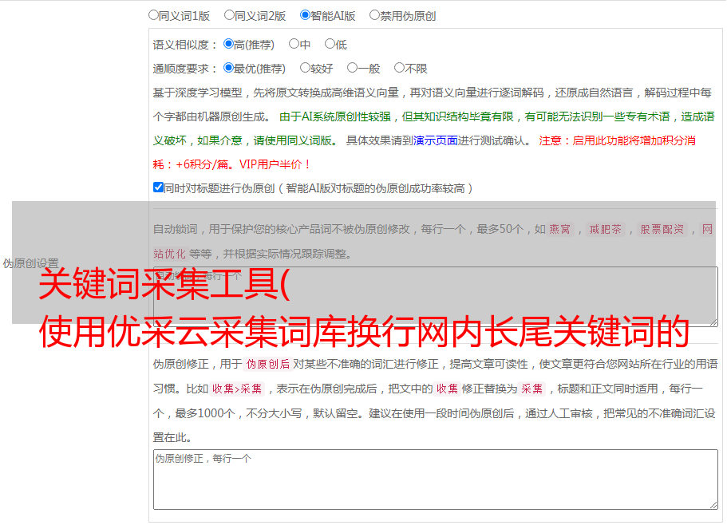
Task: Click the 伪原创修正 textarea resize handle
Action: point(713,505)
